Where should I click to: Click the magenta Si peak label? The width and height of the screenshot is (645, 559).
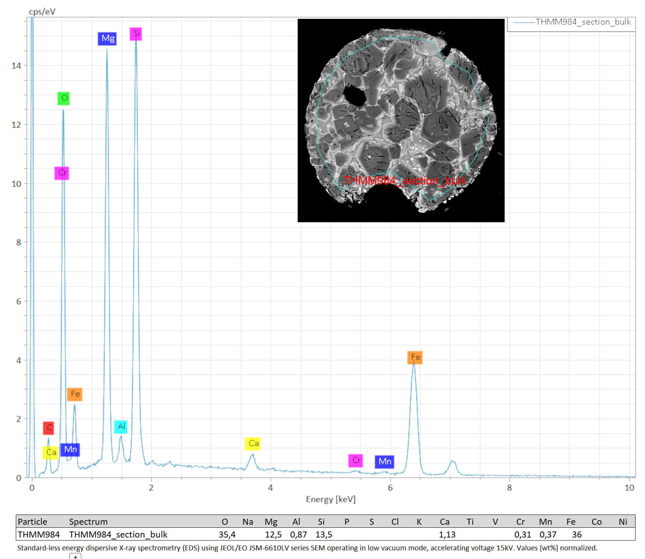pyautogui.click(x=136, y=34)
